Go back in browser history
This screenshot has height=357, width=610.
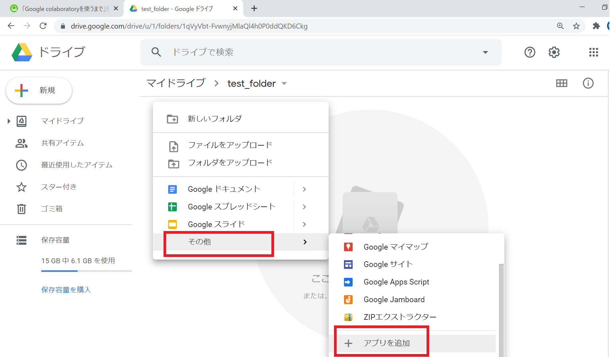(11, 26)
